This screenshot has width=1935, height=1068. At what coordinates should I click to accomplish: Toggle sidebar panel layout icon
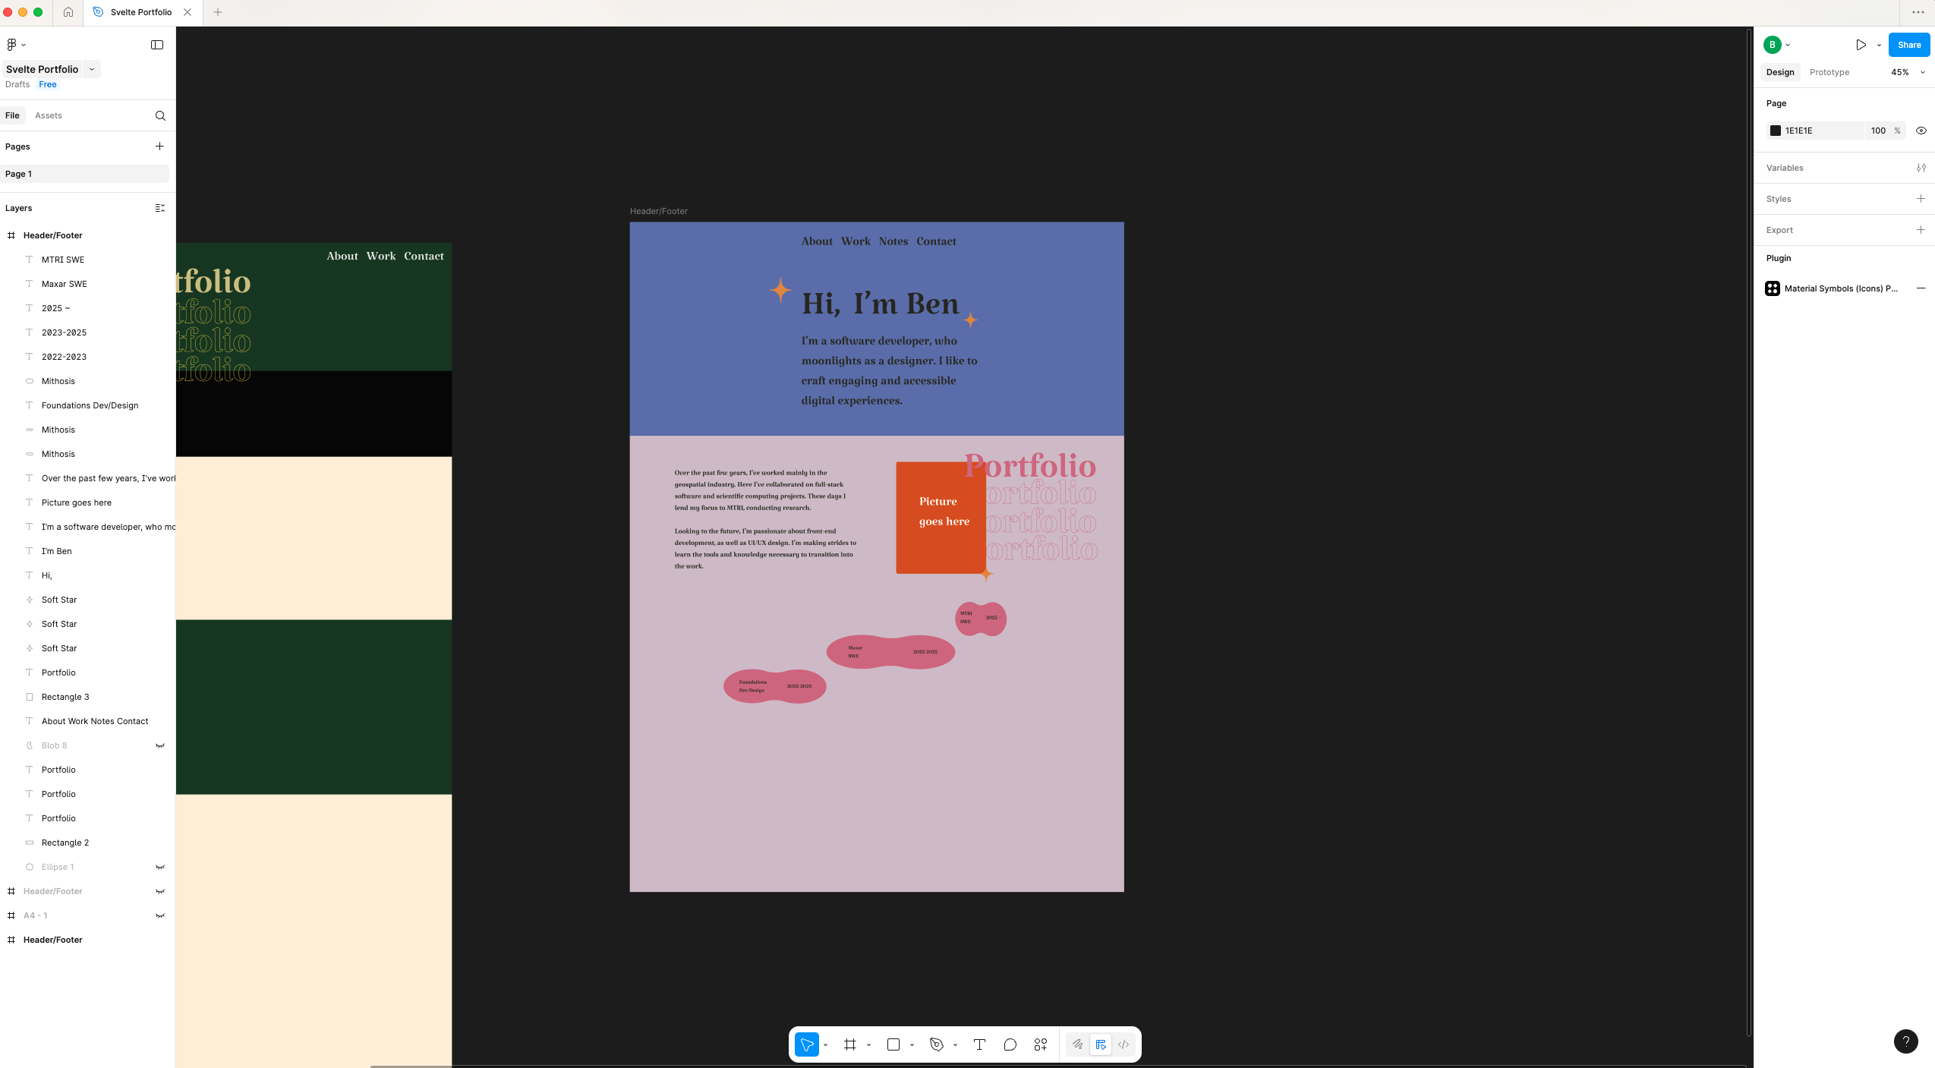coord(157,45)
